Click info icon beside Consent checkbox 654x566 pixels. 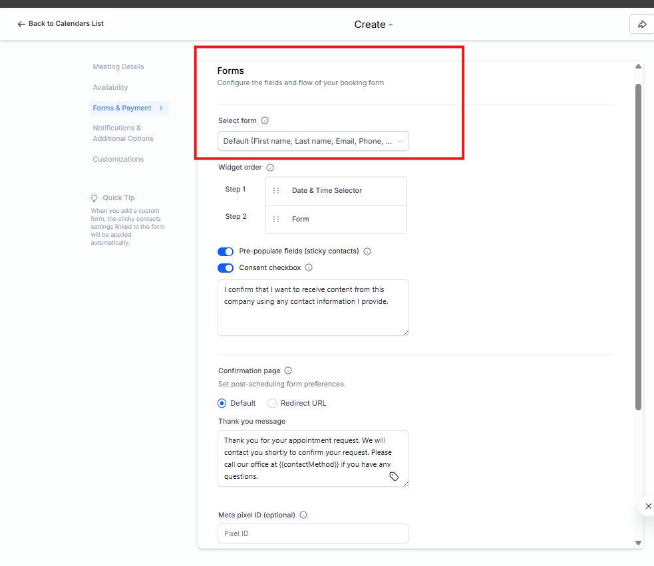pyautogui.click(x=309, y=268)
